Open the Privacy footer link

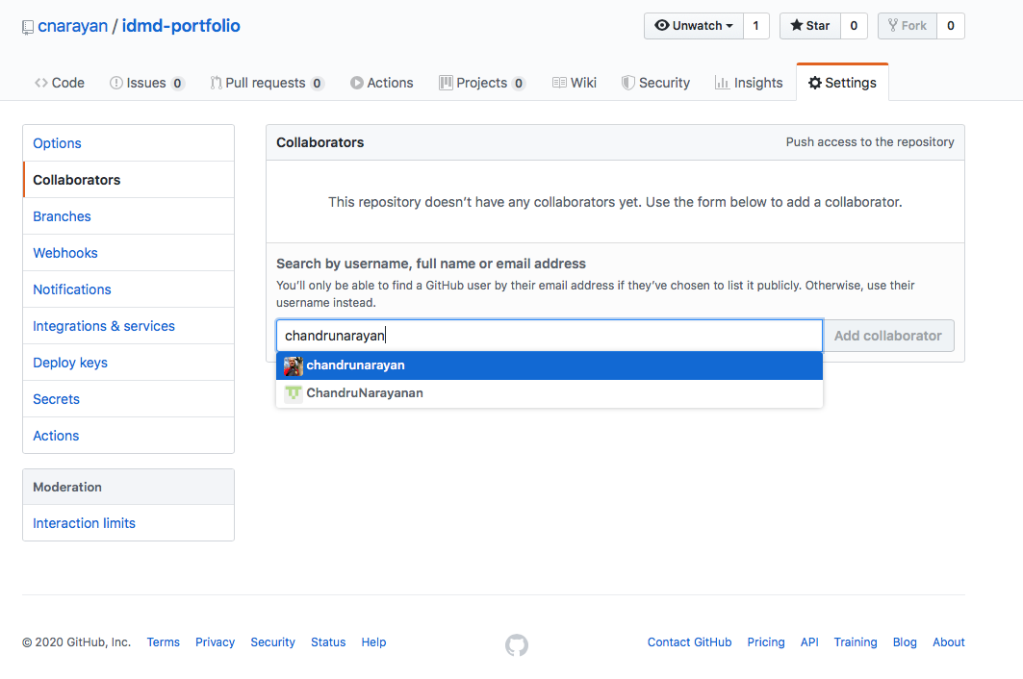coord(215,642)
